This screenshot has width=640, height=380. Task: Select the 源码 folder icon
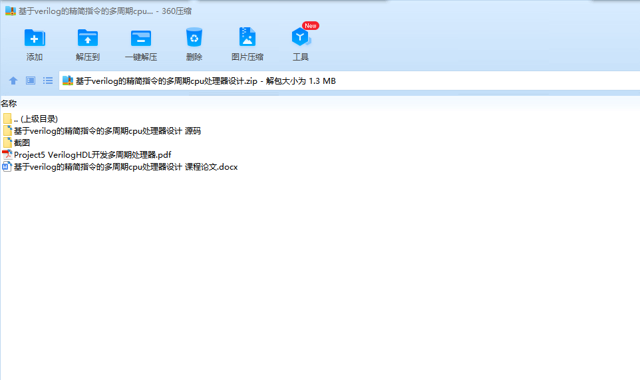7,130
